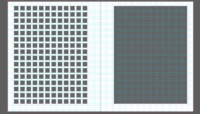Select the bottom-right square in left page grid
The width and height of the screenshot is (200, 114).
pyautogui.click(x=85, y=102)
